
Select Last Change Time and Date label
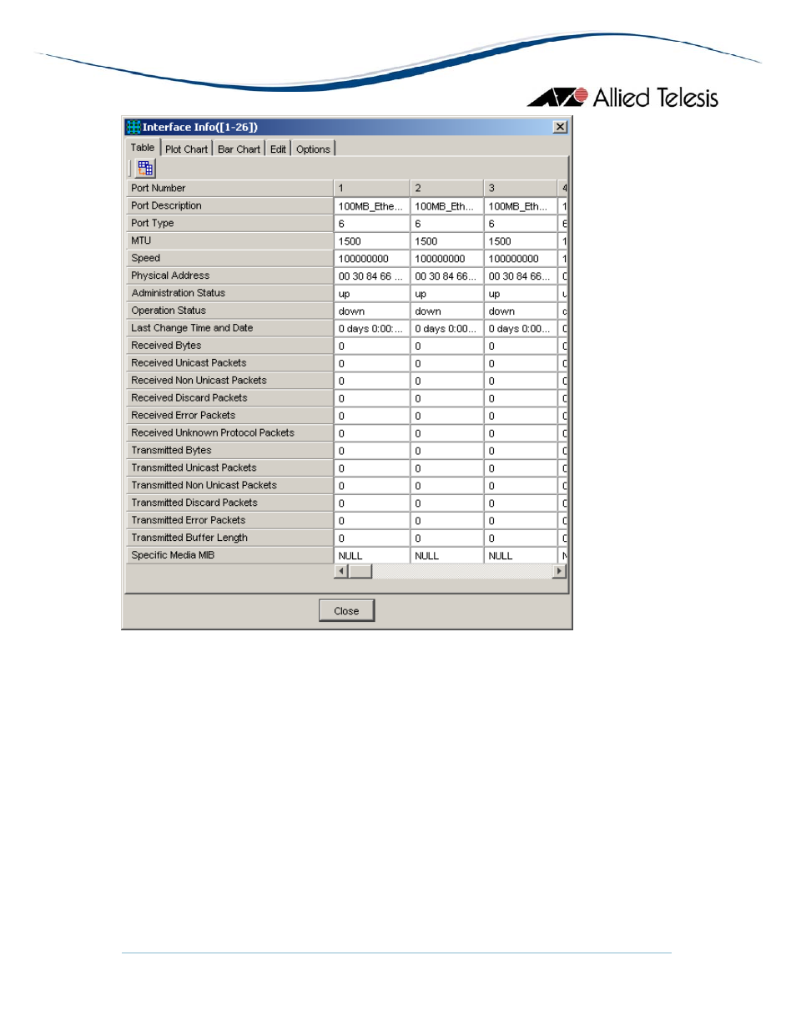tap(229, 328)
